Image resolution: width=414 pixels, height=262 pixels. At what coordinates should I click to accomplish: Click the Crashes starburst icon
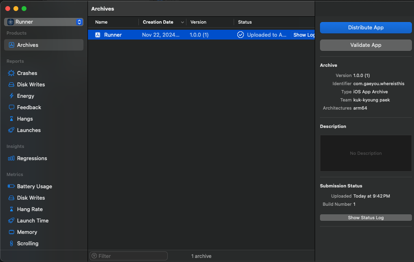click(11, 73)
